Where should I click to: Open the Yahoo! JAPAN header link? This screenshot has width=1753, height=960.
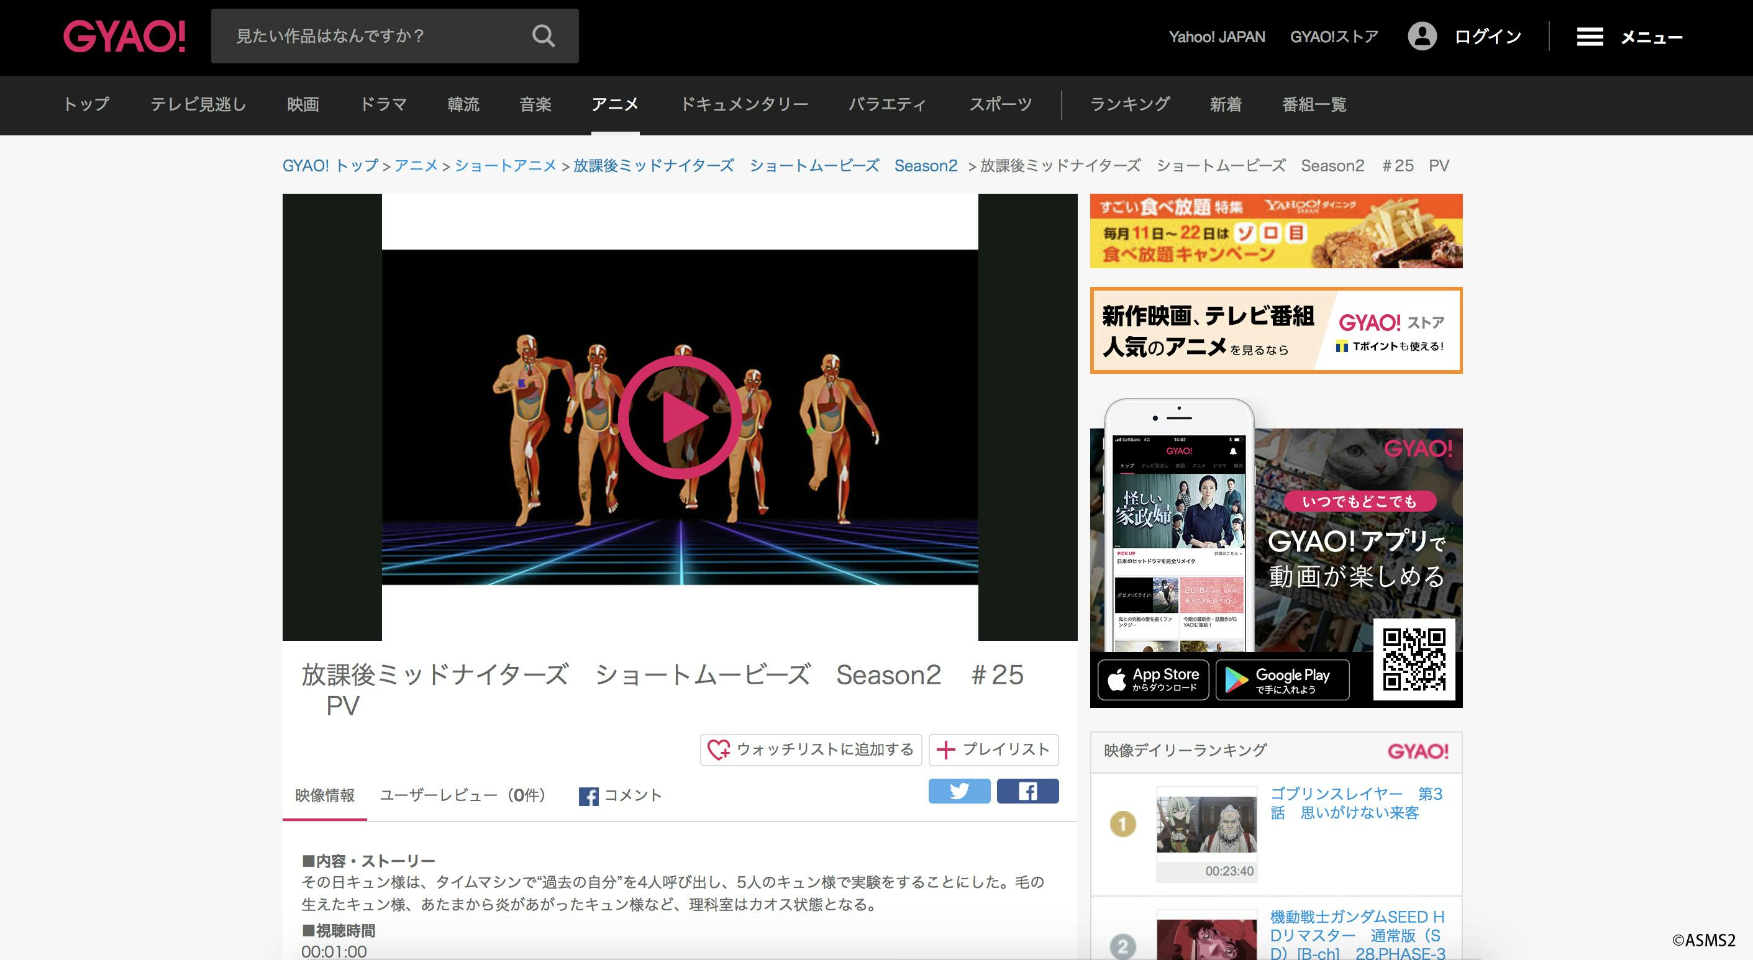pos(1217,37)
